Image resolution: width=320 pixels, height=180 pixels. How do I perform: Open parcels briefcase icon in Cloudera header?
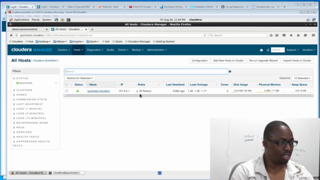coord(261,50)
